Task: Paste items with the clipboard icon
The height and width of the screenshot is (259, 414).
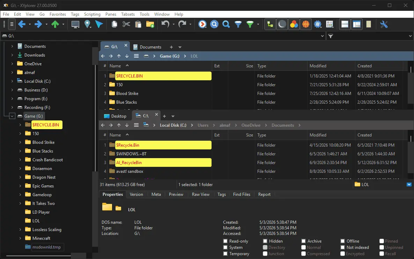Action: pos(138,24)
